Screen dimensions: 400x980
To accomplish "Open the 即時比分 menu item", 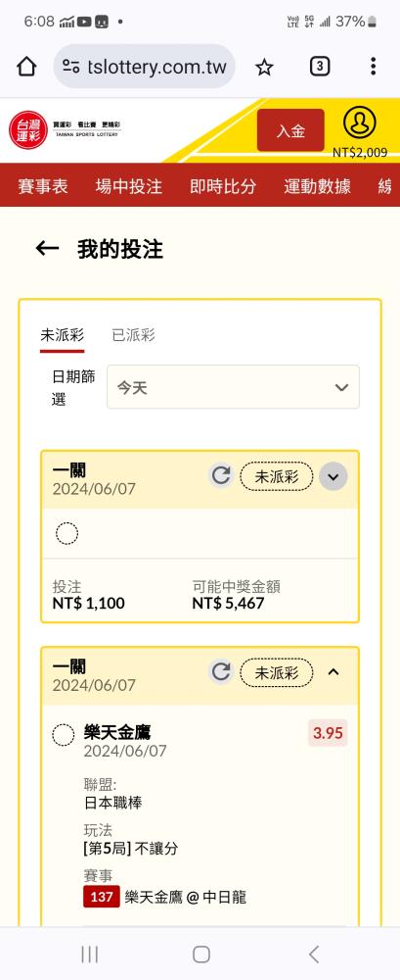I will [x=223, y=185].
